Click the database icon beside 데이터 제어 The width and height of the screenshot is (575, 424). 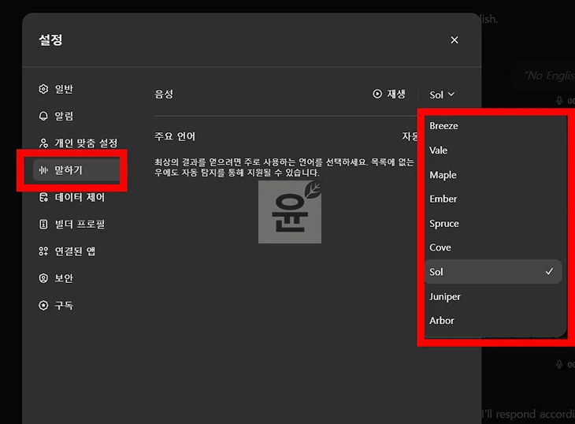click(x=43, y=197)
